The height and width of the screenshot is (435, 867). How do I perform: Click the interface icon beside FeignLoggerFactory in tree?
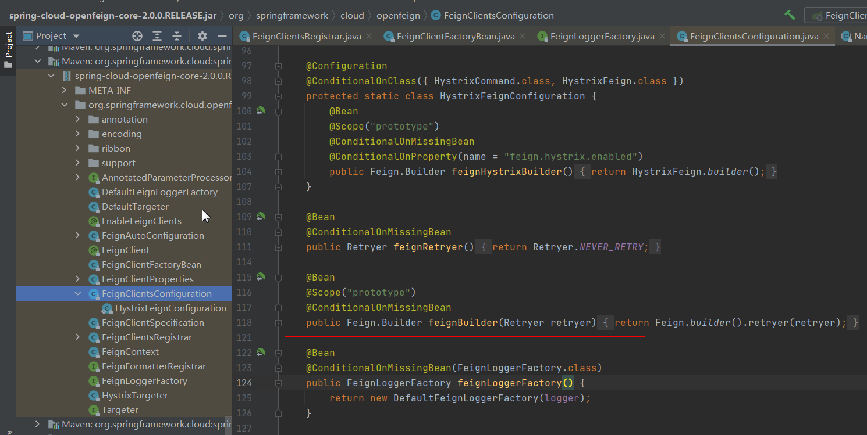[x=93, y=381]
